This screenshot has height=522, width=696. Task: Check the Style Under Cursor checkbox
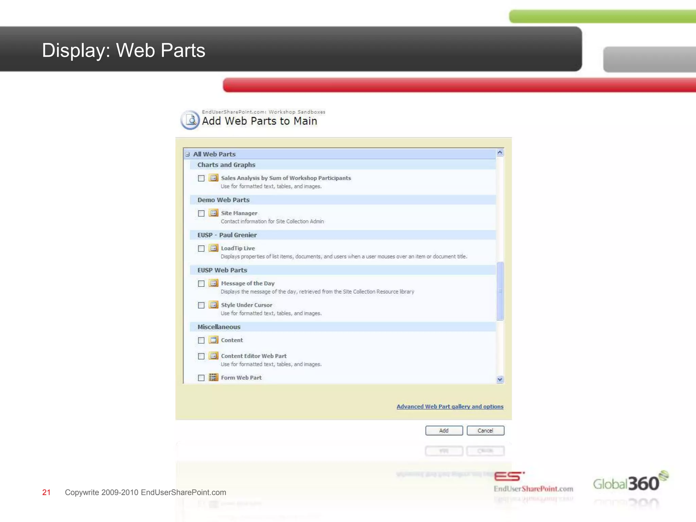click(201, 305)
